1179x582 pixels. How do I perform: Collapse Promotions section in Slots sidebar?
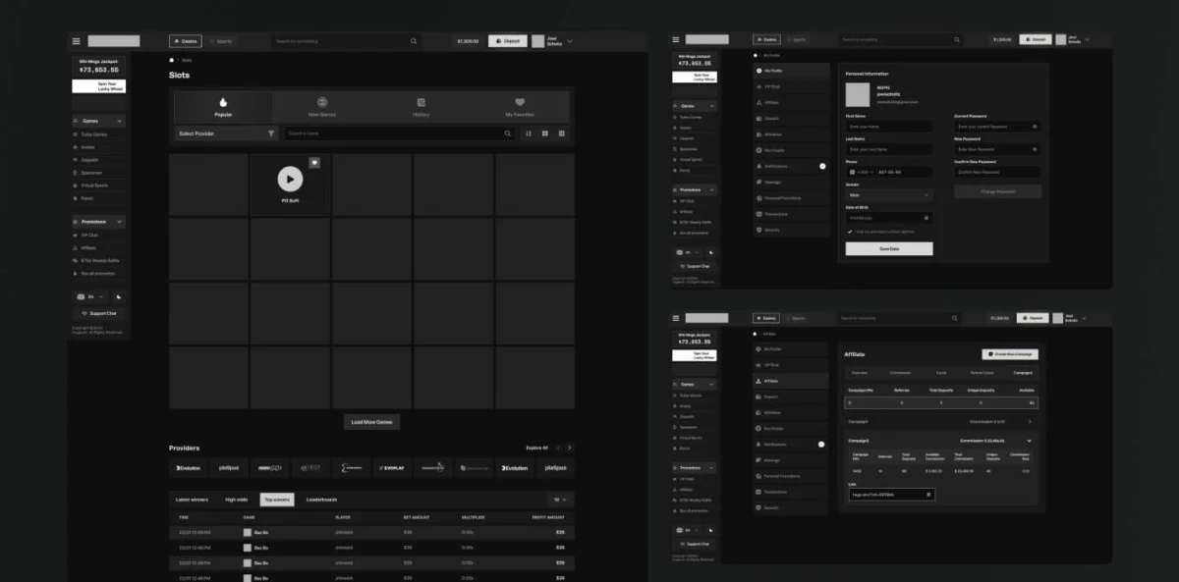(120, 222)
